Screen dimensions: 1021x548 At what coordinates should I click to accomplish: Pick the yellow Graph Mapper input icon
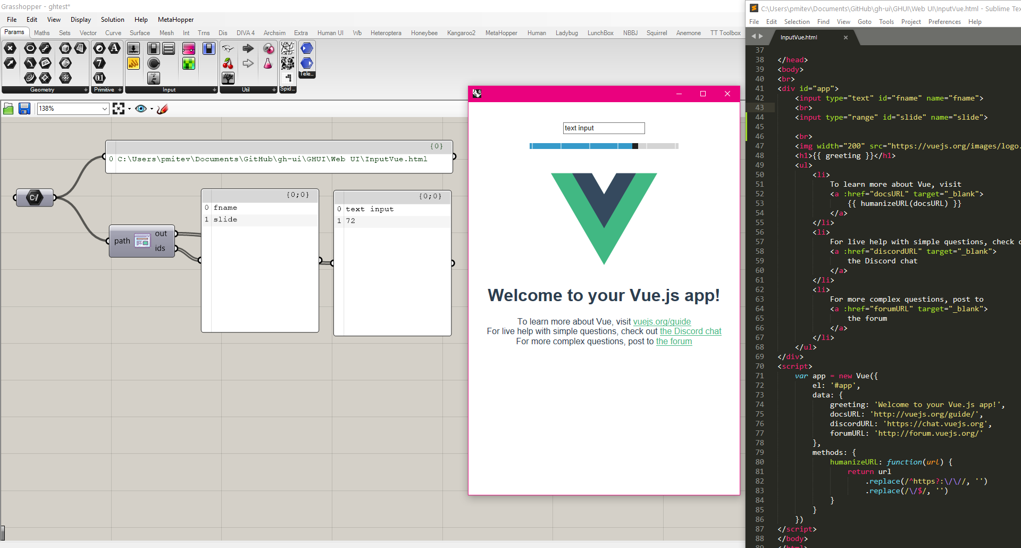(133, 64)
